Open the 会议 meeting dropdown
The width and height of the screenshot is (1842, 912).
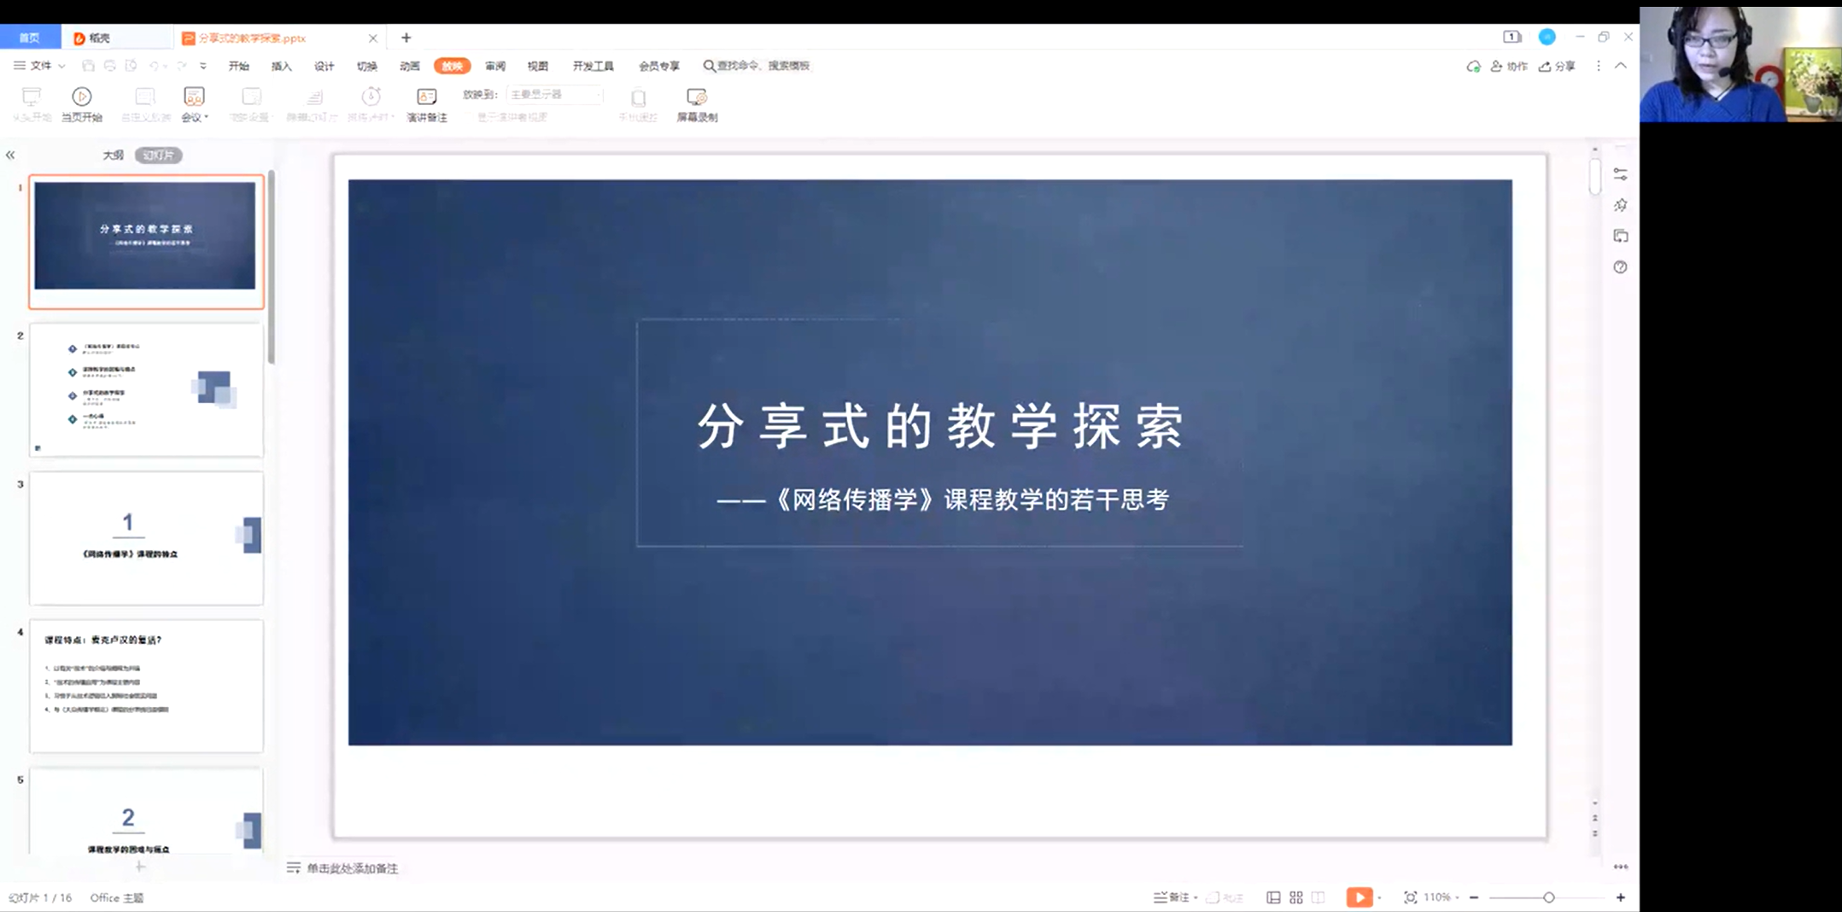click(193, 102)
